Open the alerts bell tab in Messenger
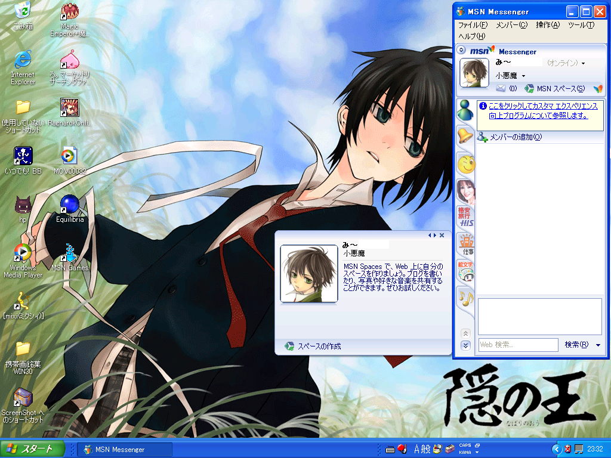Viewport: 611px width, 458px height. pyautogui.click(x=465, y=137)
